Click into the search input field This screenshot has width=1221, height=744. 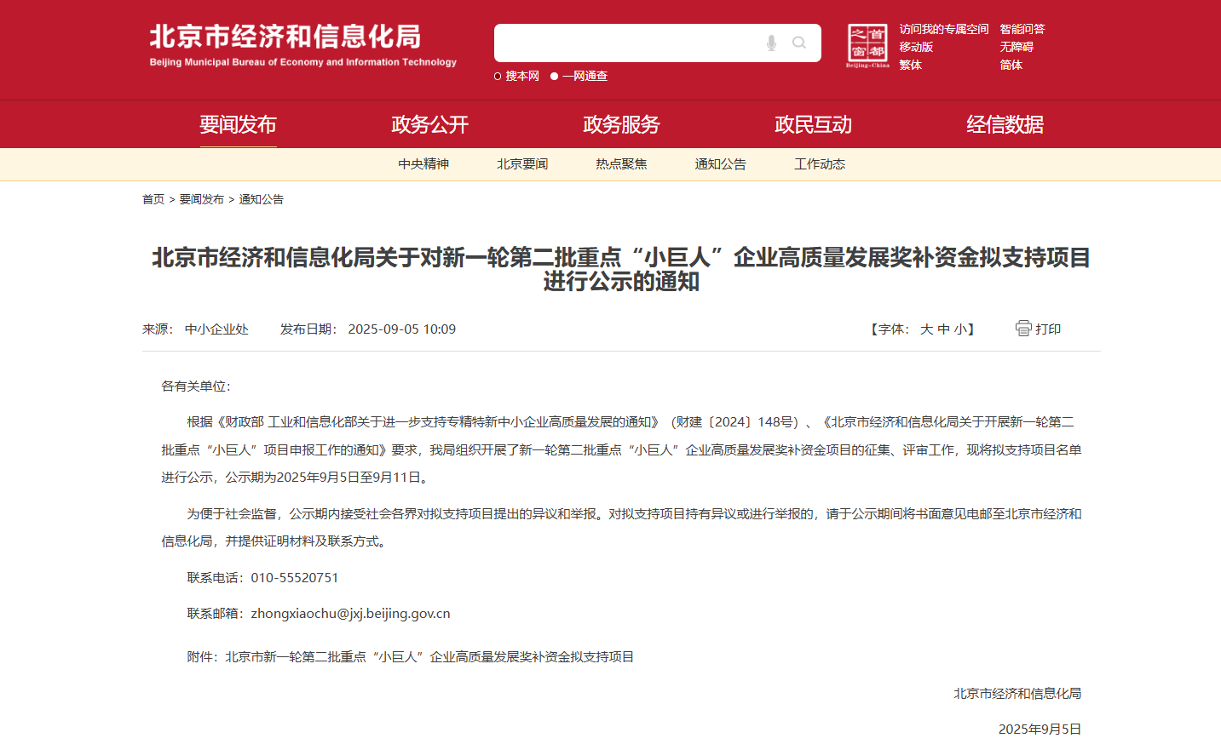(x=626, y=43)
